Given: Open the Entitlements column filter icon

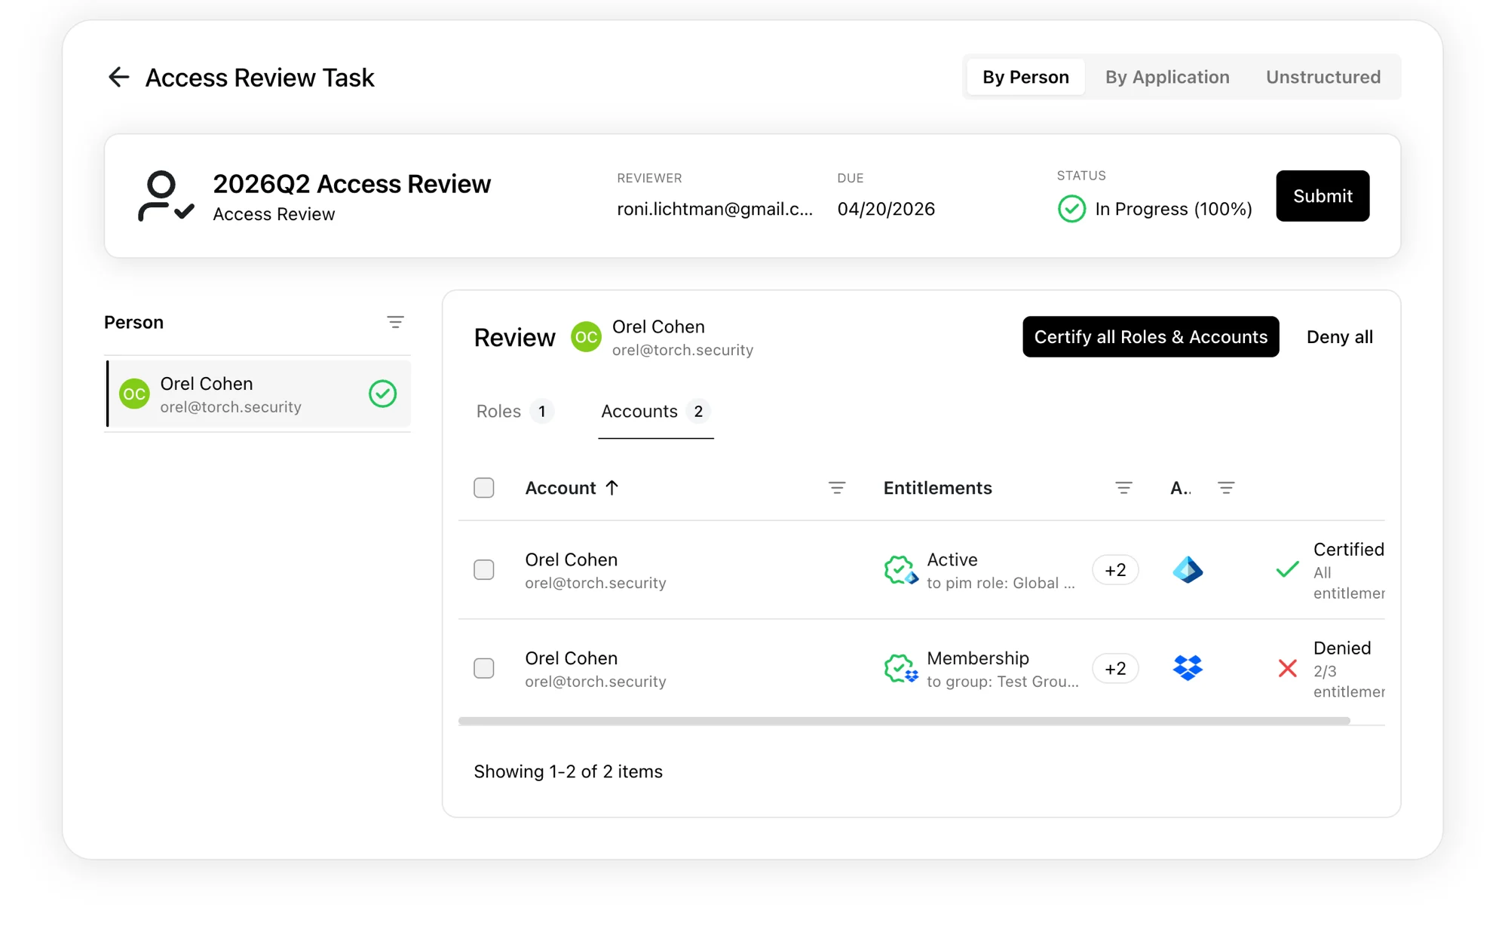Looking at the screenshot, I should click(1123, 488).
